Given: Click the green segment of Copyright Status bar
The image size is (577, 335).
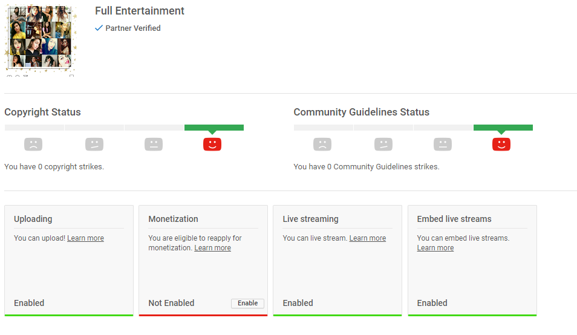Looking at the screenshot, I should coord(214,128).
